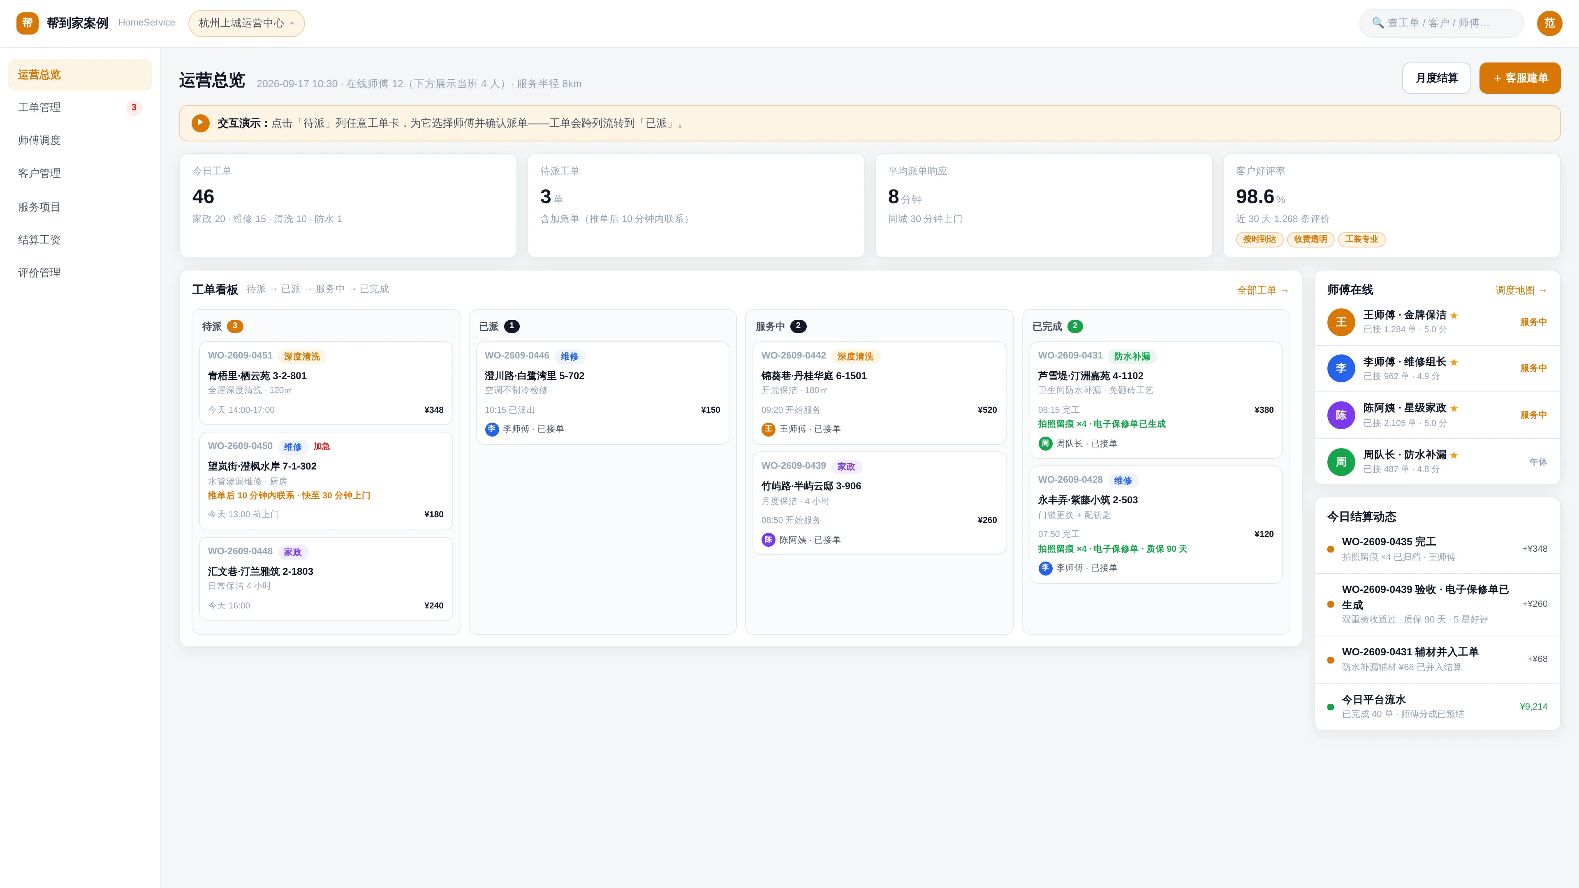1579x888 pixels.
Task: Click the 午休 status of 周队长
Action: 1538,462
